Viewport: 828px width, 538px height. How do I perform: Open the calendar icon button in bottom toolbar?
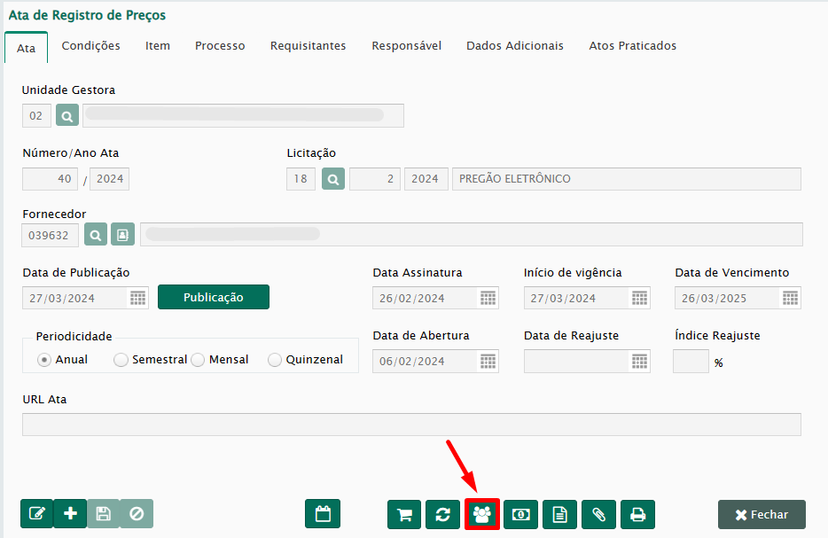(x=323, y=514)
